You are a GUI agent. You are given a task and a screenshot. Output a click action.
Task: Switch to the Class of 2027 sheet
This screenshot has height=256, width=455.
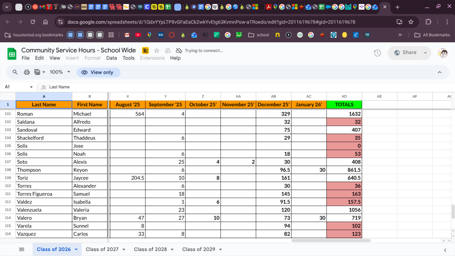[x=102, y=249]
